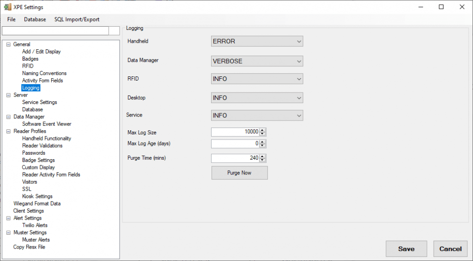The height and width of the screenshot is (261, 473).
Task: Select the General tree node label
Action: tap(22, 44)
